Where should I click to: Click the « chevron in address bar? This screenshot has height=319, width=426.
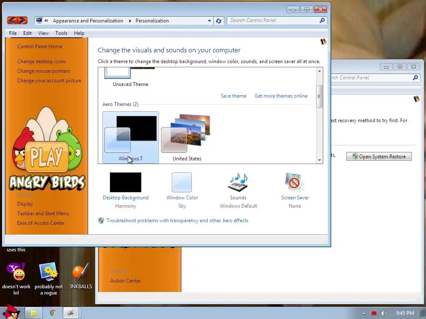click(46, 21)
